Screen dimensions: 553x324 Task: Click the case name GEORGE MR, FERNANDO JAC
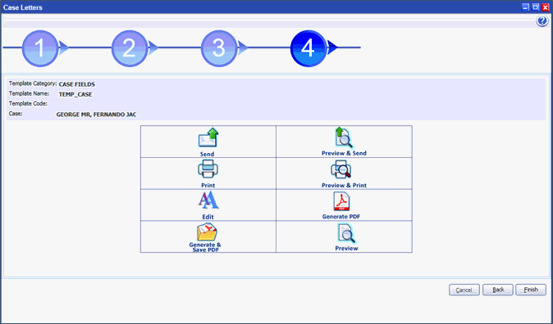[96, 115]
